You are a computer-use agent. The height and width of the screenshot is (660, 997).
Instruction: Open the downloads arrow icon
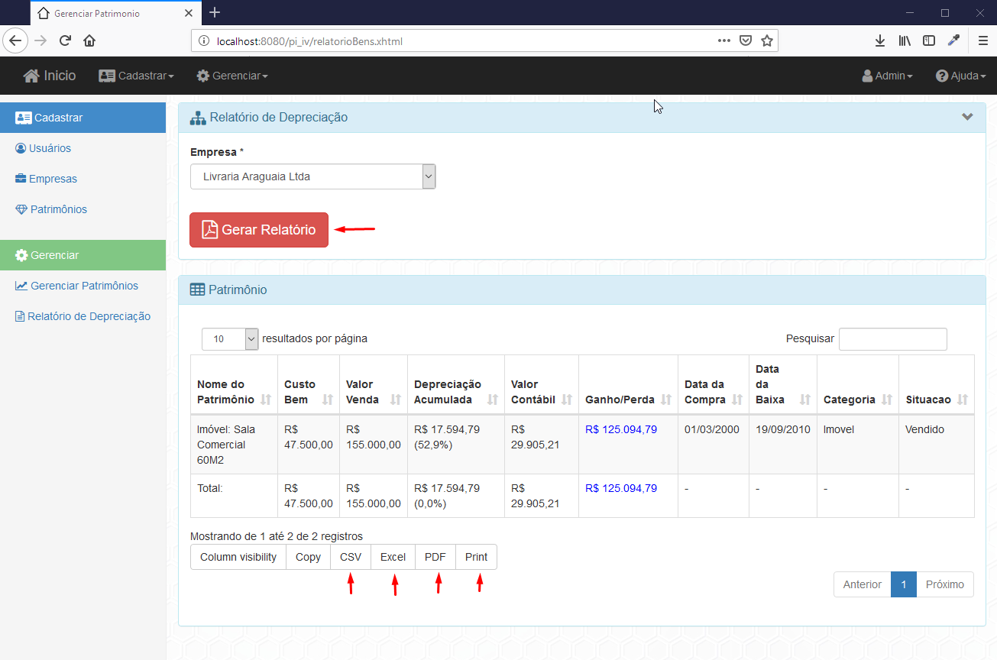click(880, 41)
